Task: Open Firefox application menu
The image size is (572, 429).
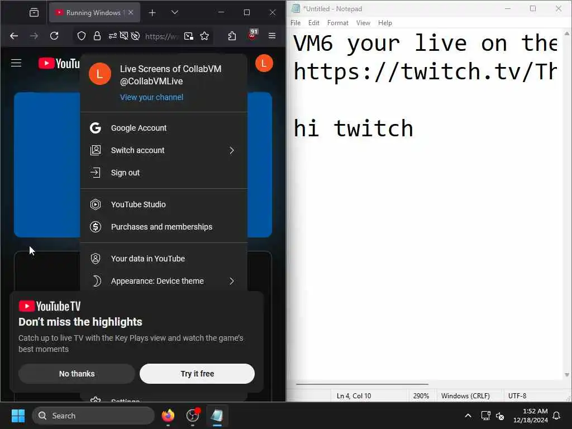Action: click(272, 36)
